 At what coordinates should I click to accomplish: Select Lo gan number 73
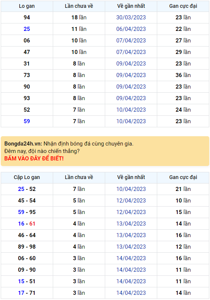click(27, 75)
